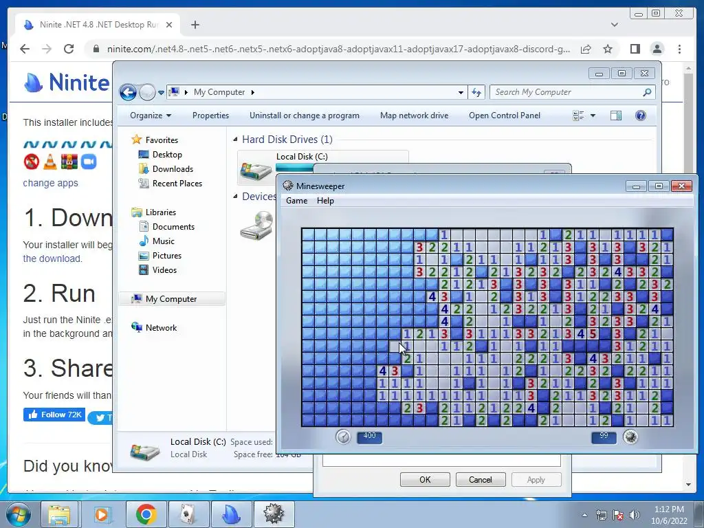Click the Ninite logo
Image resolution: width=704 pixels, height=528 pixels.
pyautogui.click(x=67, y=82)
